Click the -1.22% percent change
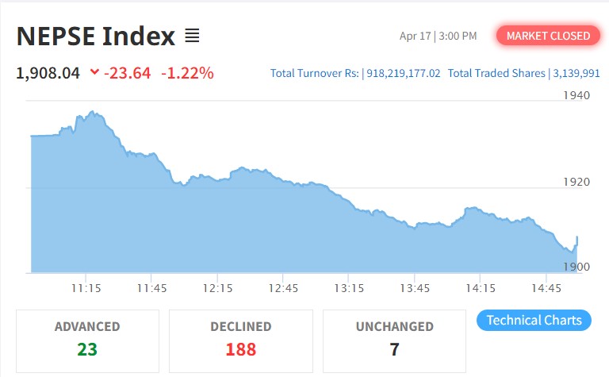The width and height of the screenshot is (609, 377). click(187, 73)
